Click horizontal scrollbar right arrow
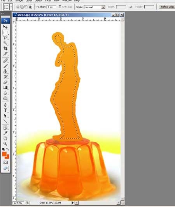Image resolution: width=175 pixels, height=207 pixels. [119, 203]
